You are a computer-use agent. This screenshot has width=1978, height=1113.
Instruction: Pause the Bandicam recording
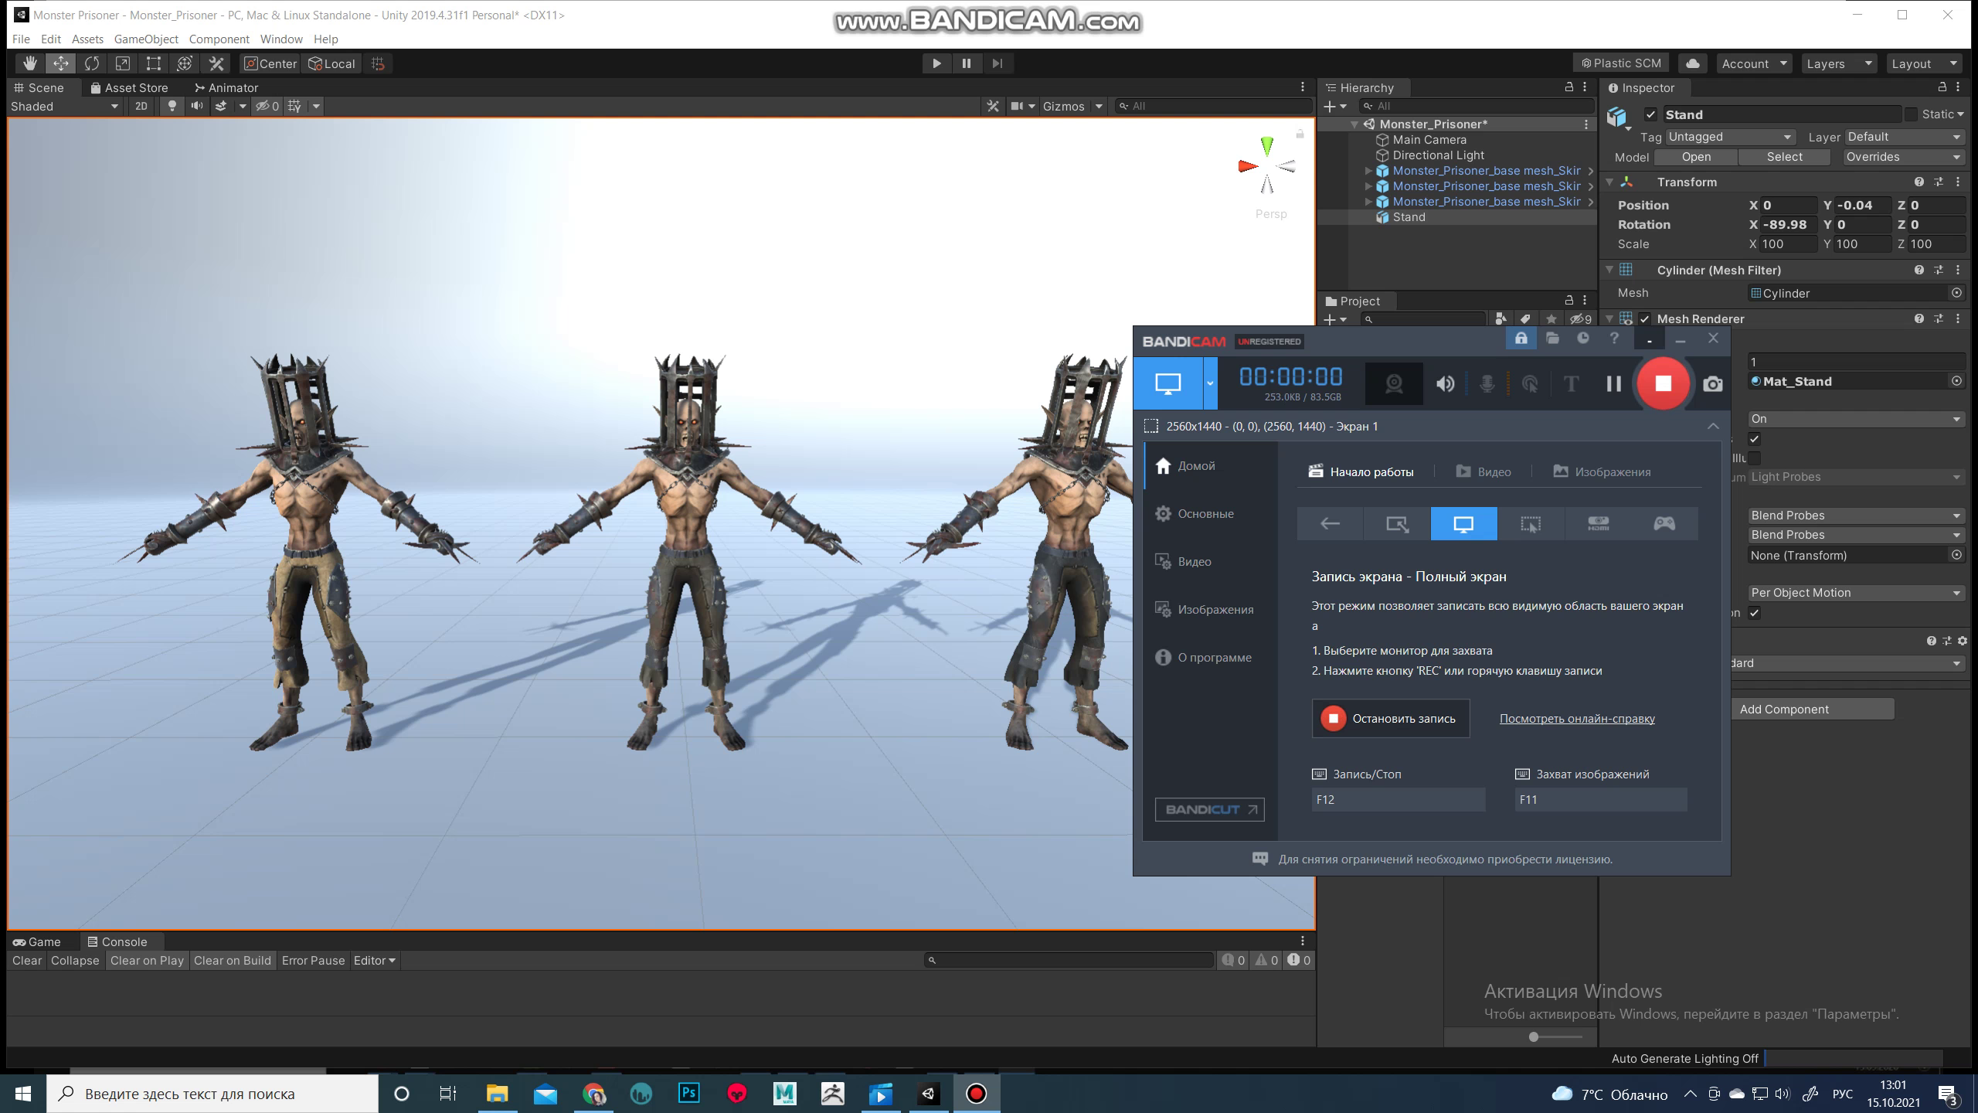click(1613, 383)
